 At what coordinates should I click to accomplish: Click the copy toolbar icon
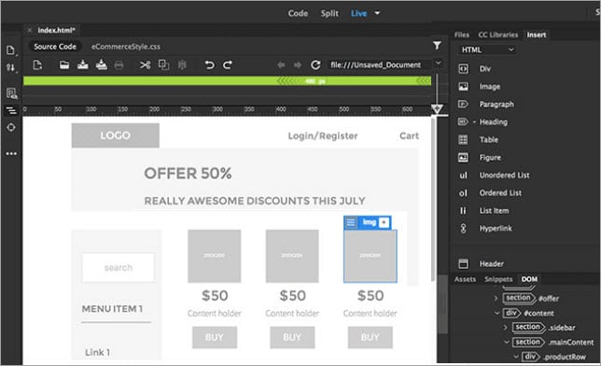(x=163, y=64)
